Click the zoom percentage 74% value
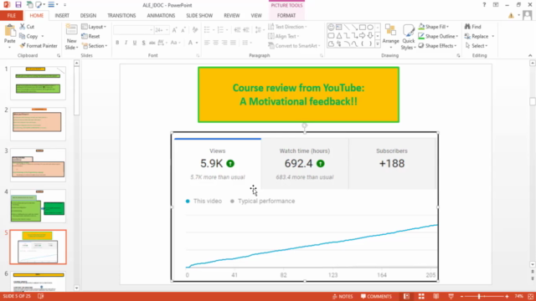 519,296
